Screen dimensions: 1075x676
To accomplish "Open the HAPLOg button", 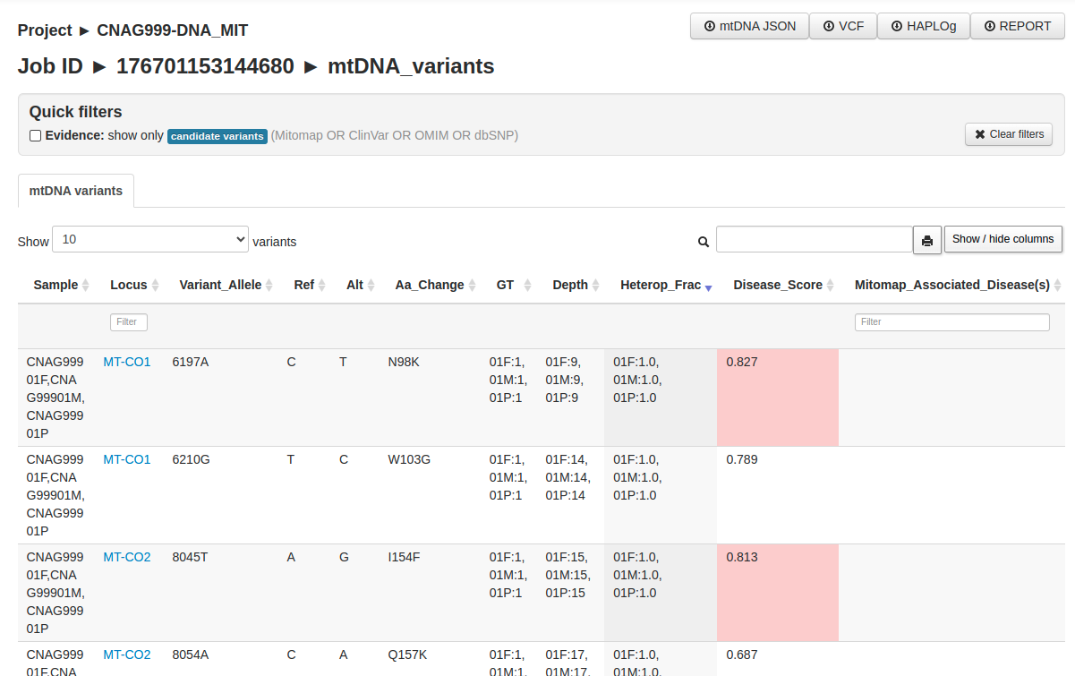I will point(923,26).
